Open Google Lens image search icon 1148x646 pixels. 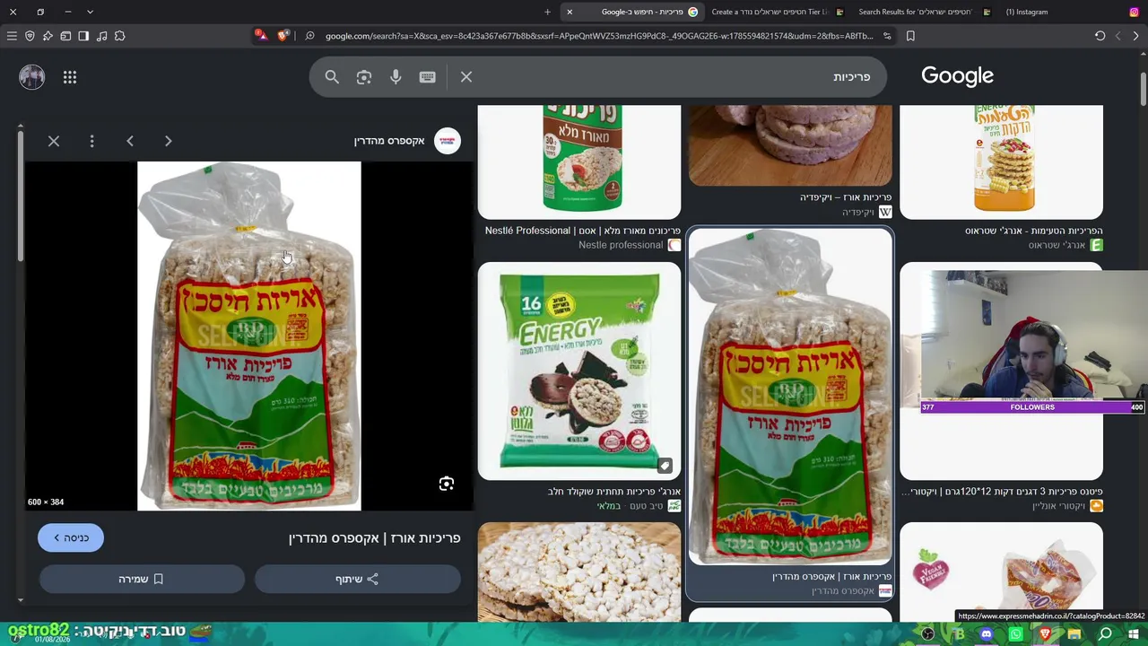(x=363, y=77)
